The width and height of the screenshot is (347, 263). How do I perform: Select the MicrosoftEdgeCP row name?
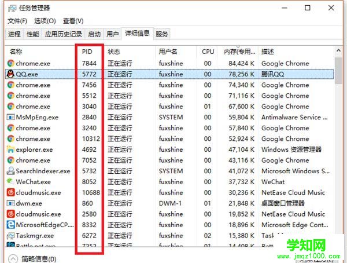coord(45,225)
